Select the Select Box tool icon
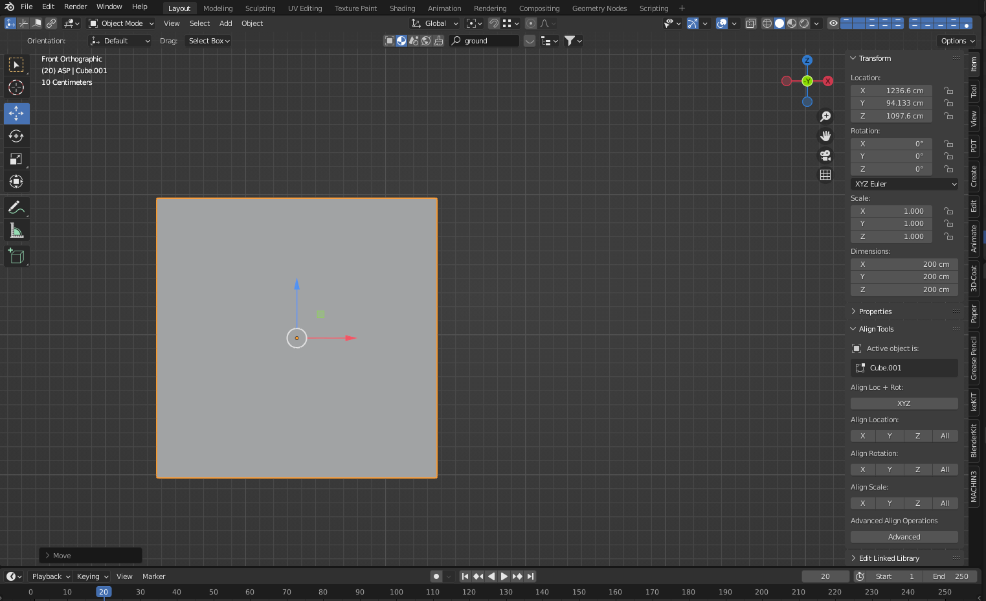Viewport: 986px width, 601px height. (16, 65)
